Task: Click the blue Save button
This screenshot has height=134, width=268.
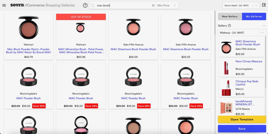Action: (242, 129)
